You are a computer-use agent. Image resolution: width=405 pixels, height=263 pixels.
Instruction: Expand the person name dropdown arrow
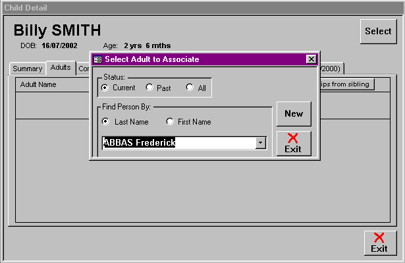point(260,143)
